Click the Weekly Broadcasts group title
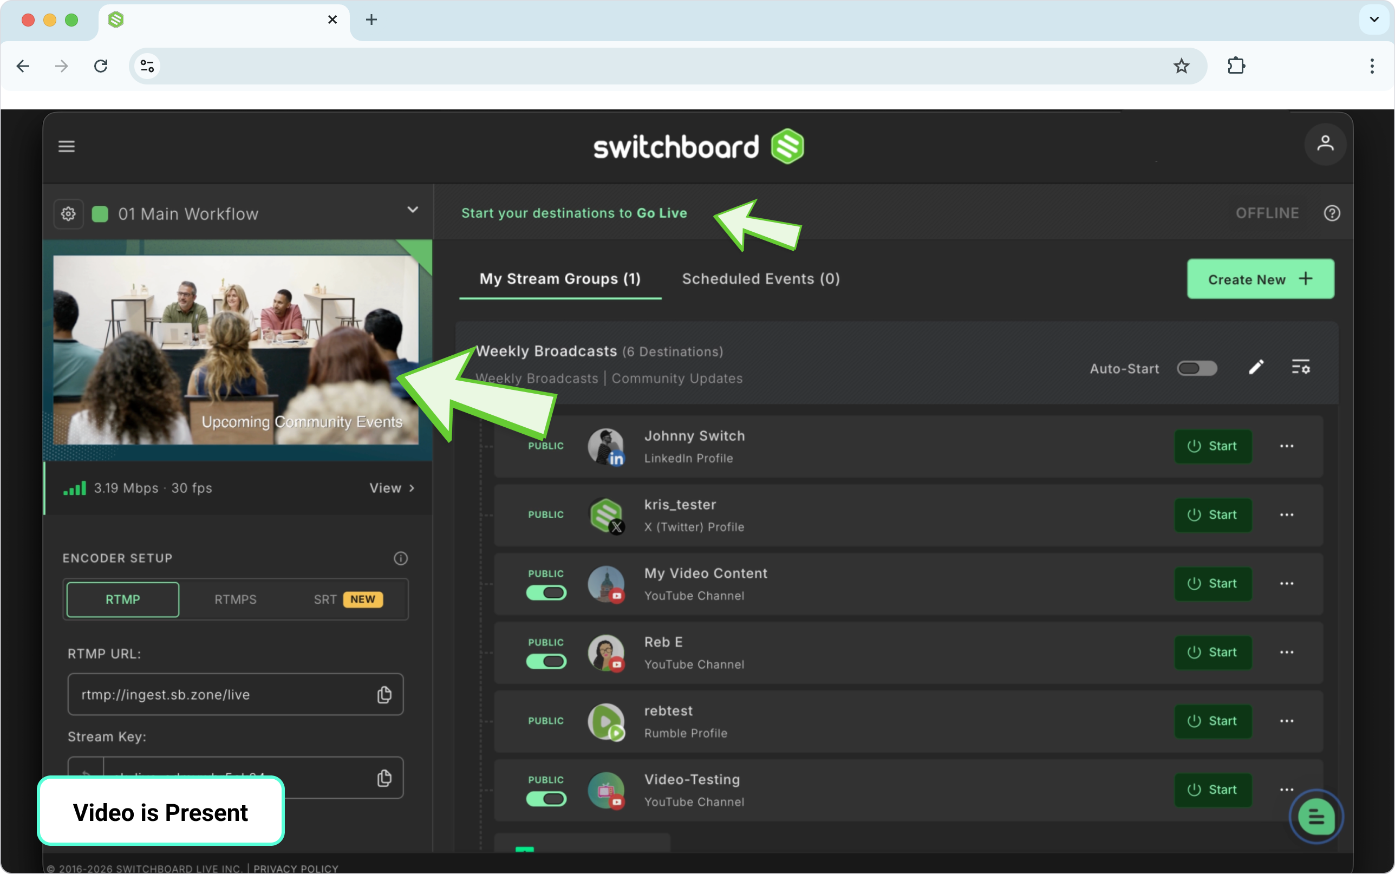Viewport: 1395px width, 874px height. (x=546, y=351)
